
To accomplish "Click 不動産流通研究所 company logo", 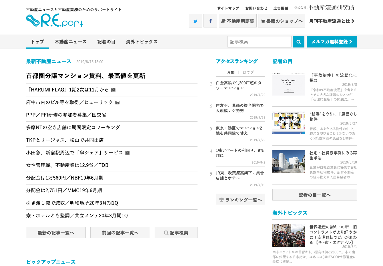I will (x=324, y=7).
